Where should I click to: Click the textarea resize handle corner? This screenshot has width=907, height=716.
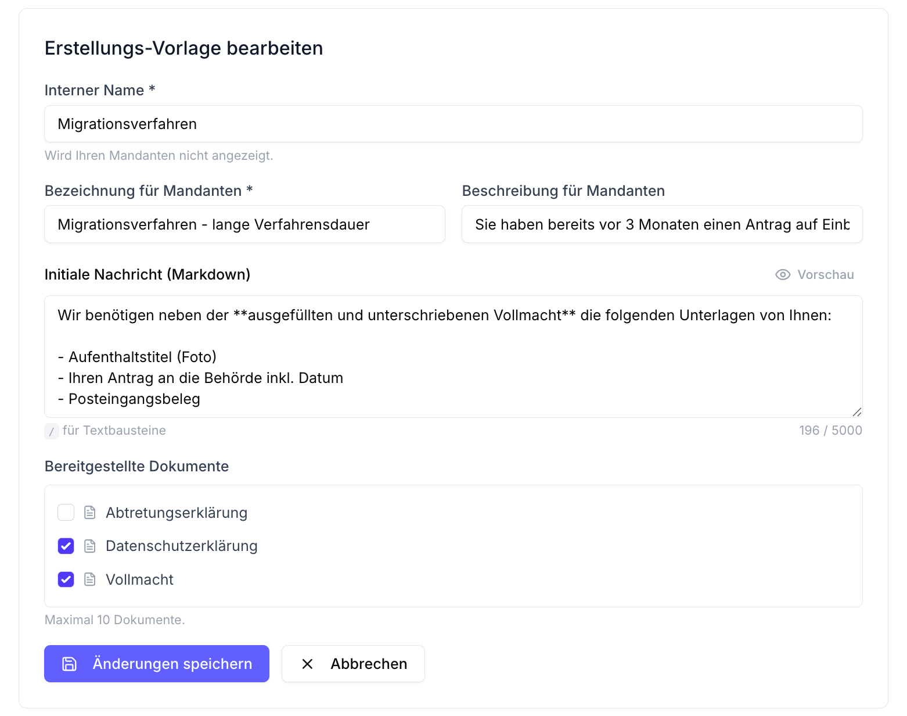856,411
